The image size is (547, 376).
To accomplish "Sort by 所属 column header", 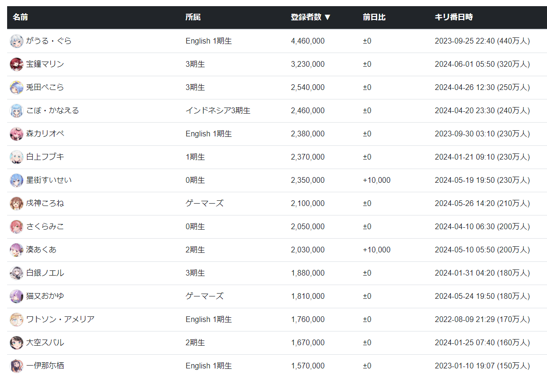I will pos(193,17).
